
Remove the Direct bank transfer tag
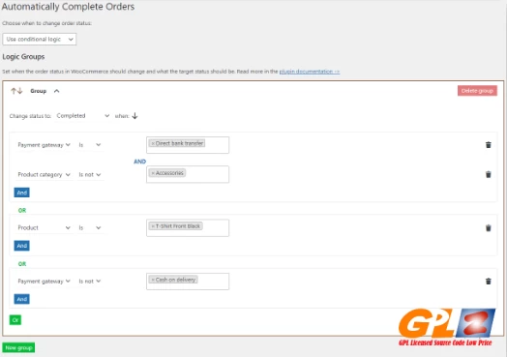(x=153, y=143)
